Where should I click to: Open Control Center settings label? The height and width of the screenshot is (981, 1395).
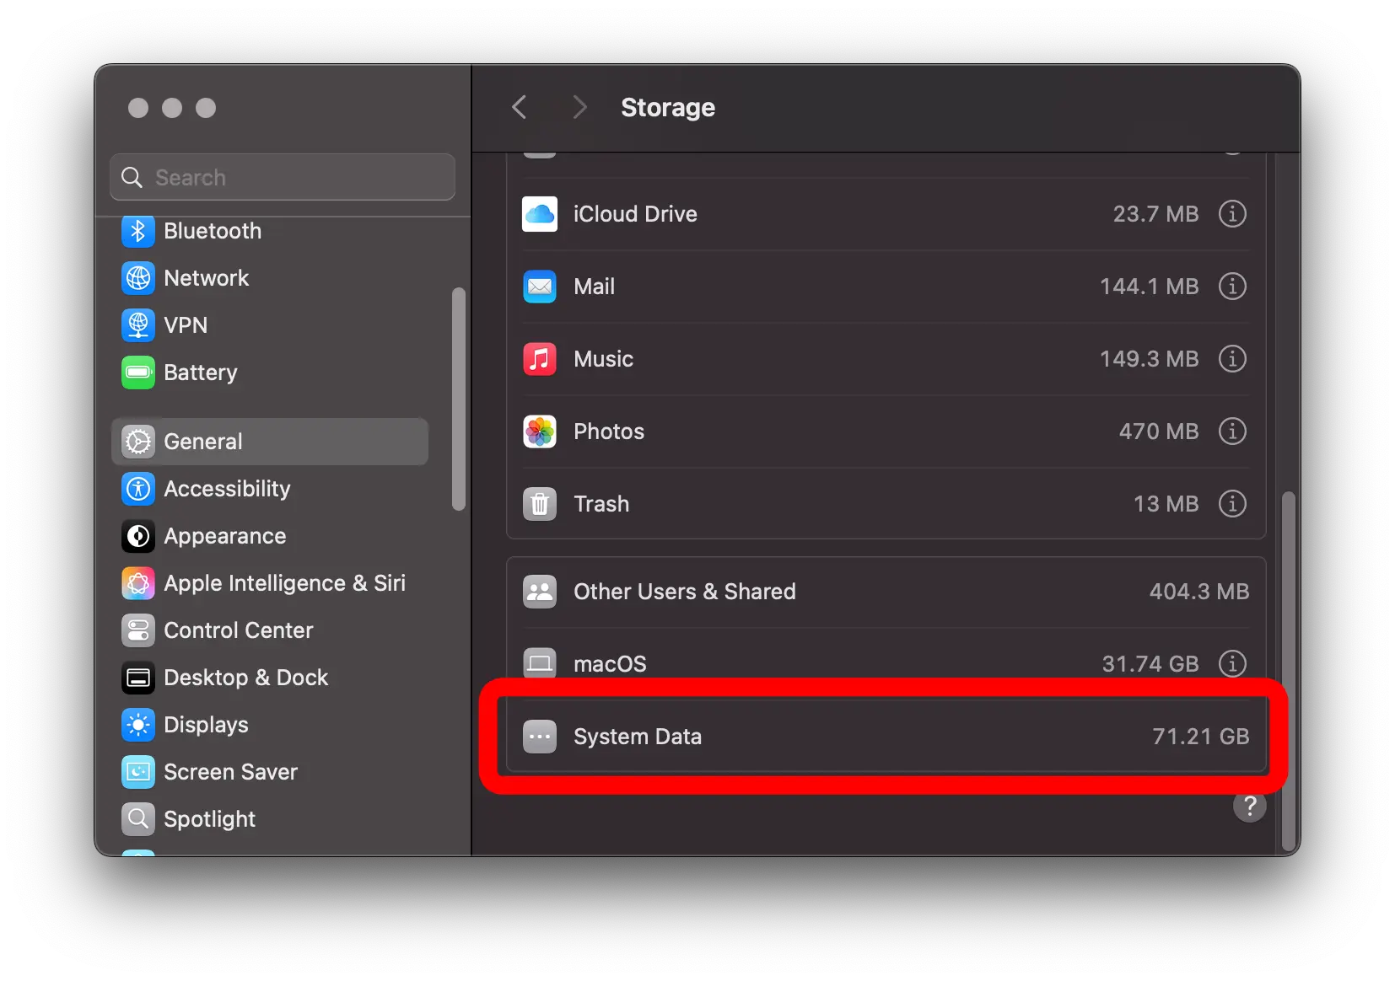pyautogui.click(x=239, y=630)
